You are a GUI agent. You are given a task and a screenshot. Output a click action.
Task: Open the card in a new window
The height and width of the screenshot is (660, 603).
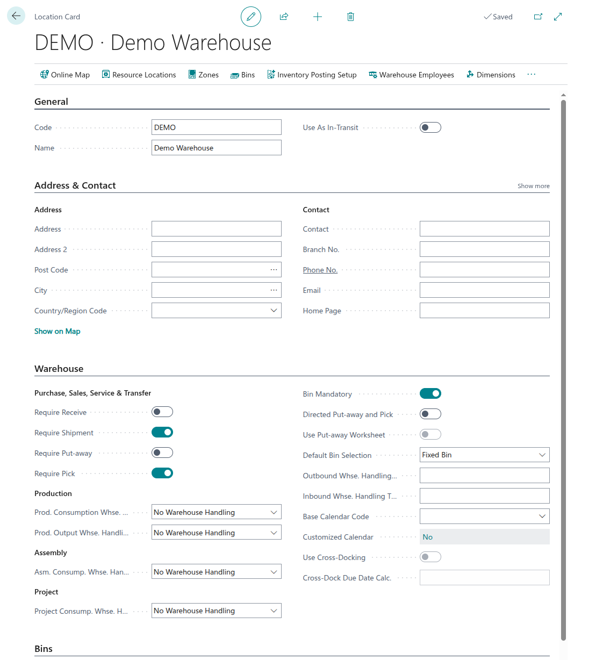point(537,17)
